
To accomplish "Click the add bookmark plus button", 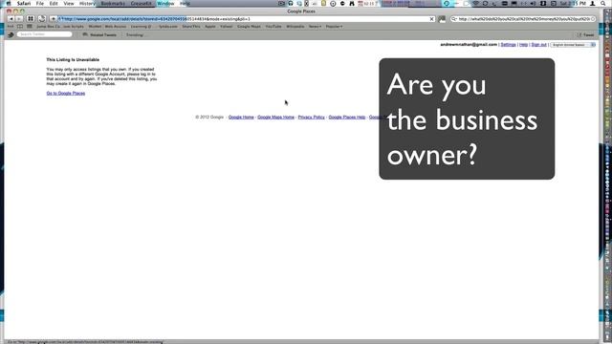I will pos(54,19).
